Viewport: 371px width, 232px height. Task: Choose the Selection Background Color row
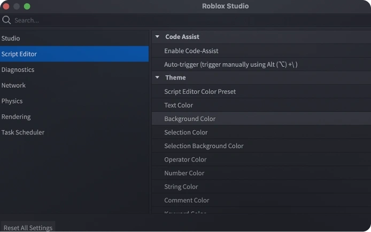[261, 146]
